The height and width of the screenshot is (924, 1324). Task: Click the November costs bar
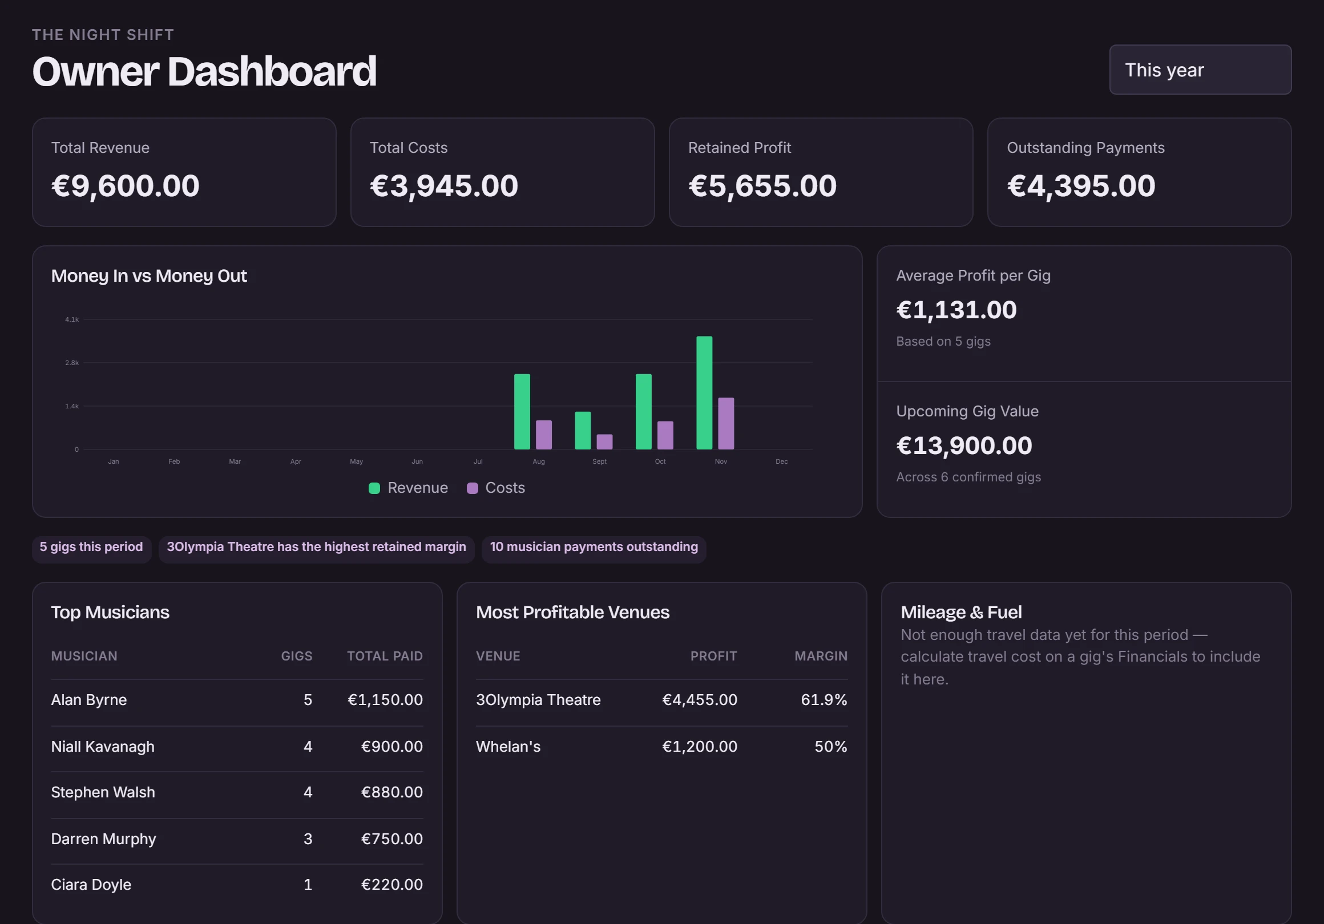(x=726, y=423)
